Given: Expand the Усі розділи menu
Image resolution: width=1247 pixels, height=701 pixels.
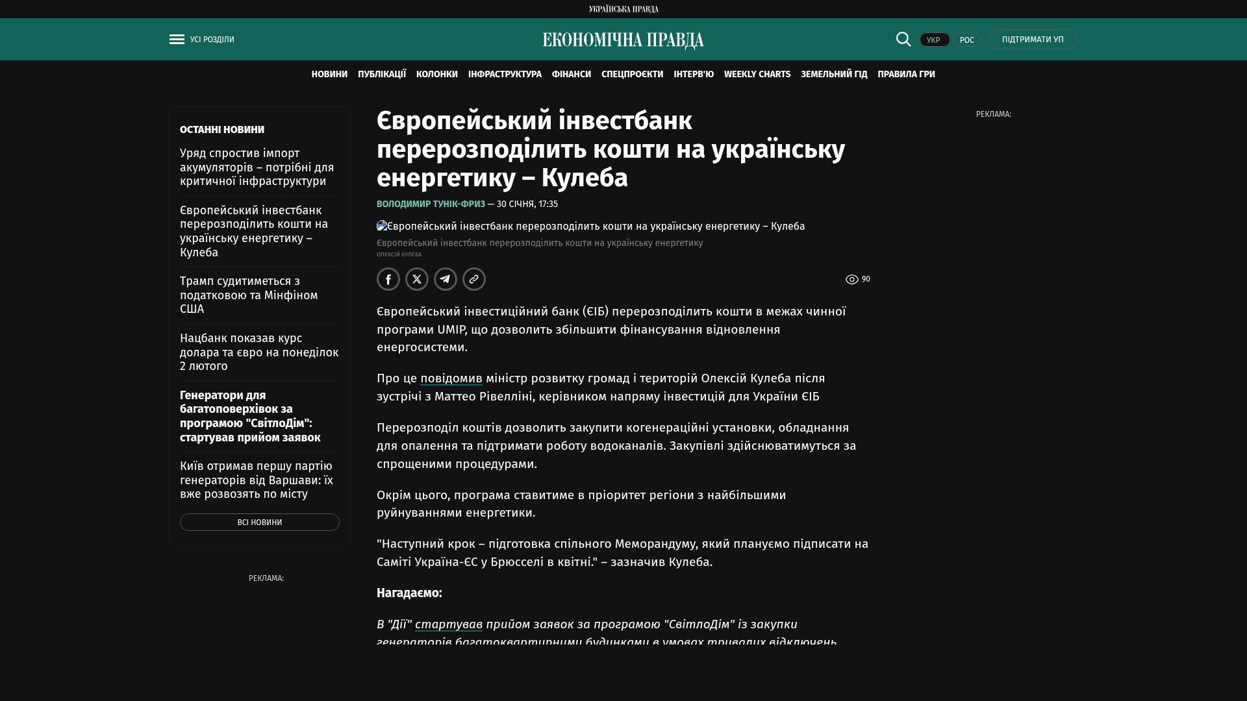Looking at the screenshot, I should [212, 40].
